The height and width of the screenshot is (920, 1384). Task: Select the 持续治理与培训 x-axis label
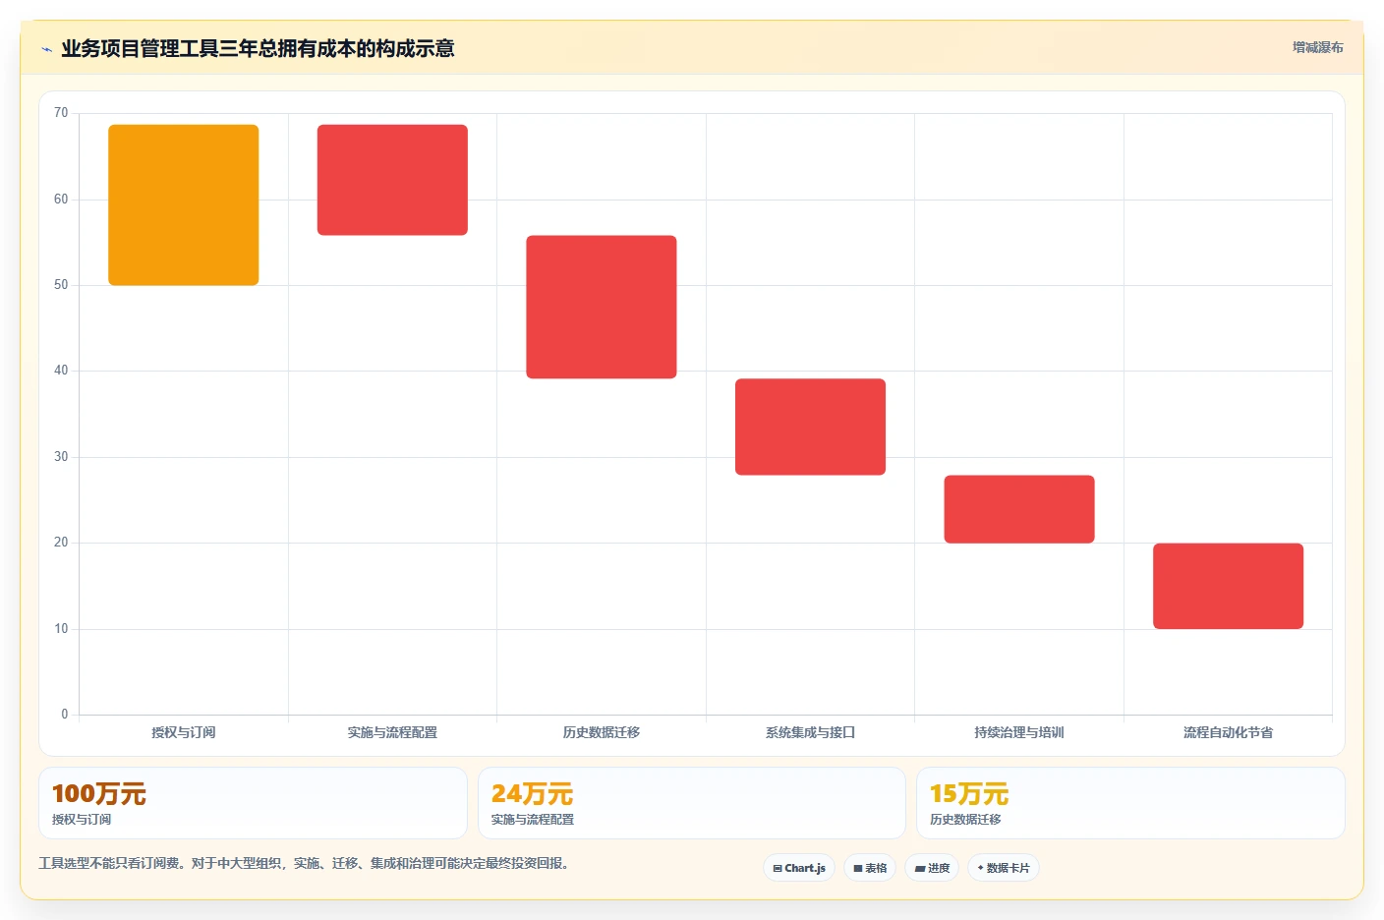tap(1019, 732)
